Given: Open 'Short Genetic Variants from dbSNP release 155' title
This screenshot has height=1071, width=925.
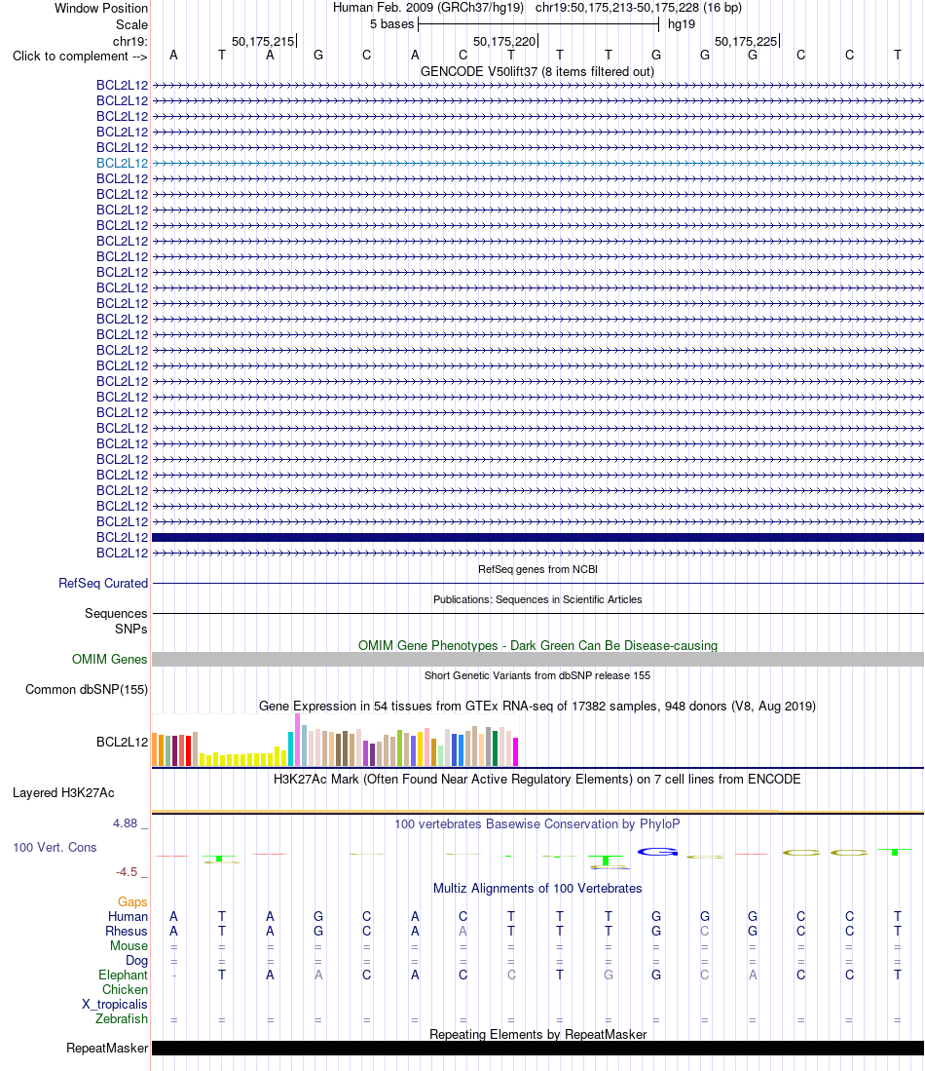Looking at the screenshot, I should [x=537, y=675].
